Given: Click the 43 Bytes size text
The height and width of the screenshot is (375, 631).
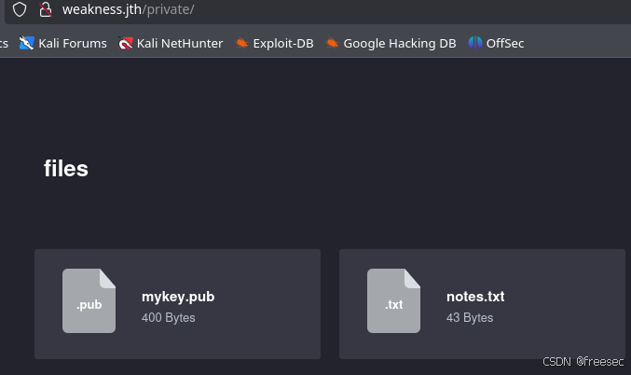Looking at the screenshot, I should (470, 317).
